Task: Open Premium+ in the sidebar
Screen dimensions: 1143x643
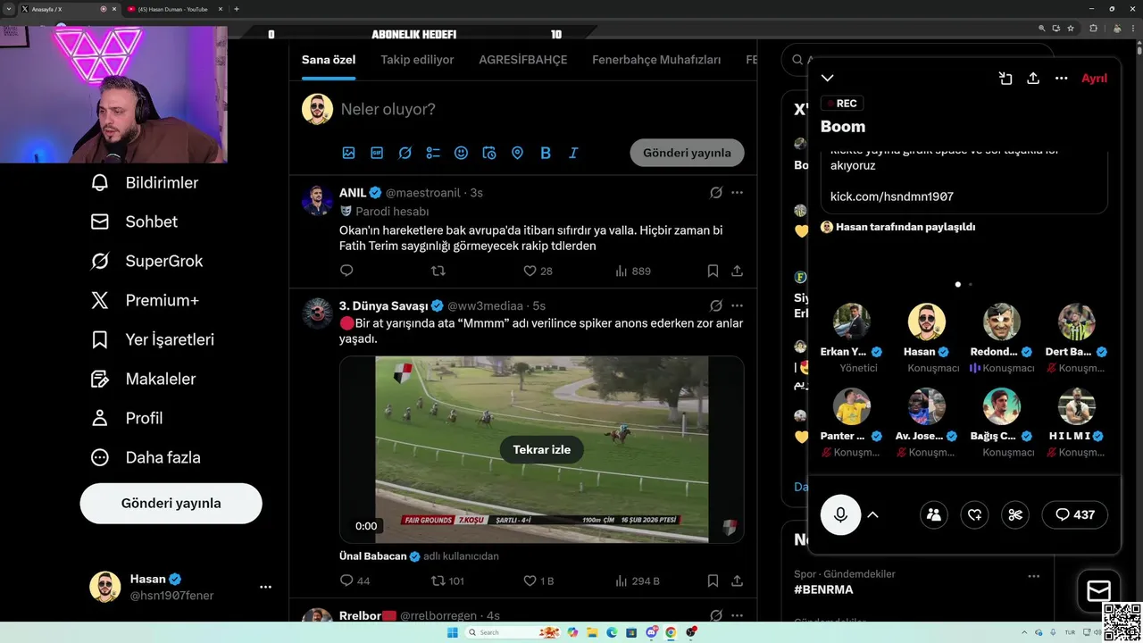Action: click(x=145, y=300)
